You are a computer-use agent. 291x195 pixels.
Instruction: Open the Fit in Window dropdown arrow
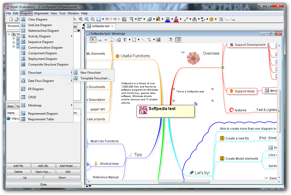coord(103,19)
